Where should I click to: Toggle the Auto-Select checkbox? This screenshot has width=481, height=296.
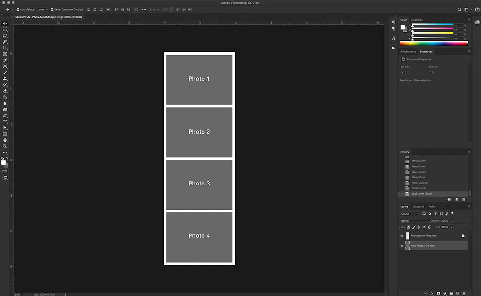click(18, 10)
